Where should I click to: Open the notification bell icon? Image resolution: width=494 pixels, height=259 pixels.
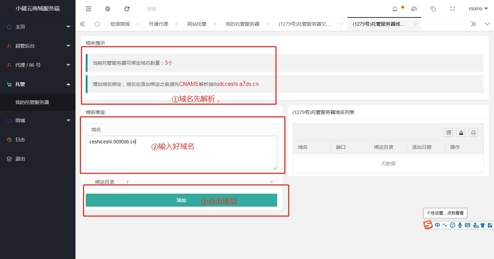395,9
